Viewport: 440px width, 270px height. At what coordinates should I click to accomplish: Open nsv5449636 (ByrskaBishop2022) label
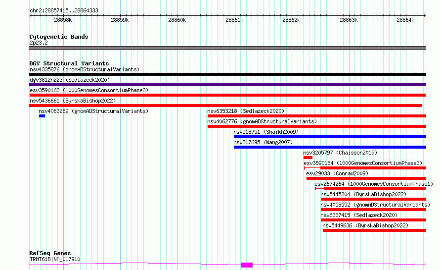(x=365, y=225)
